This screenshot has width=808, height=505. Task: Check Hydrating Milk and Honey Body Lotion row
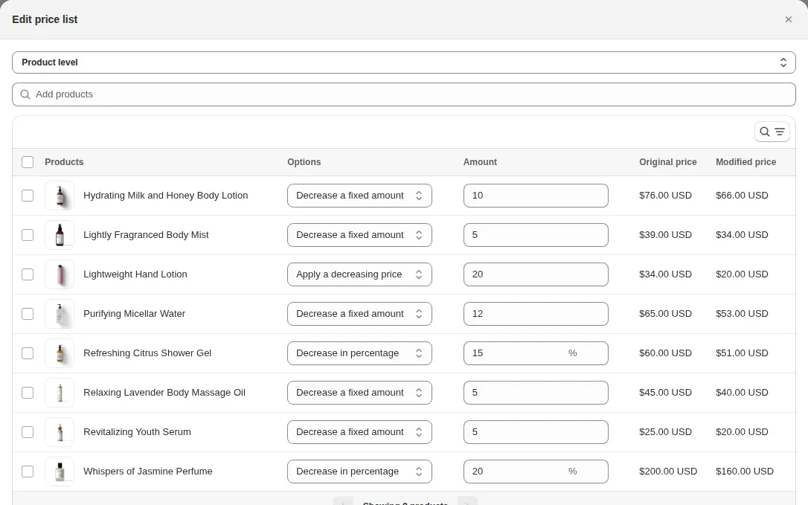pos(28,196)
